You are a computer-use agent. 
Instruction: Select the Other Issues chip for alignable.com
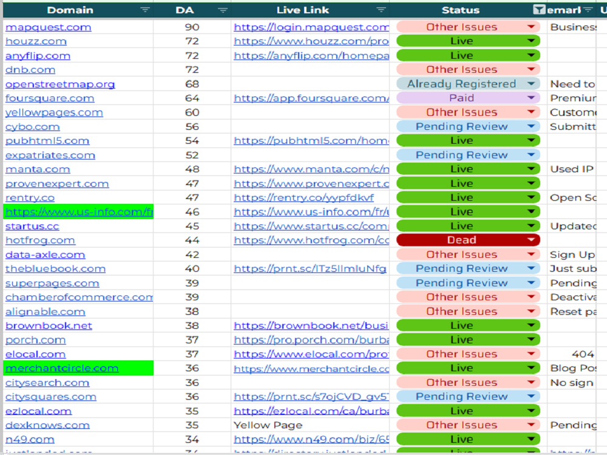[x=469, y=311]
